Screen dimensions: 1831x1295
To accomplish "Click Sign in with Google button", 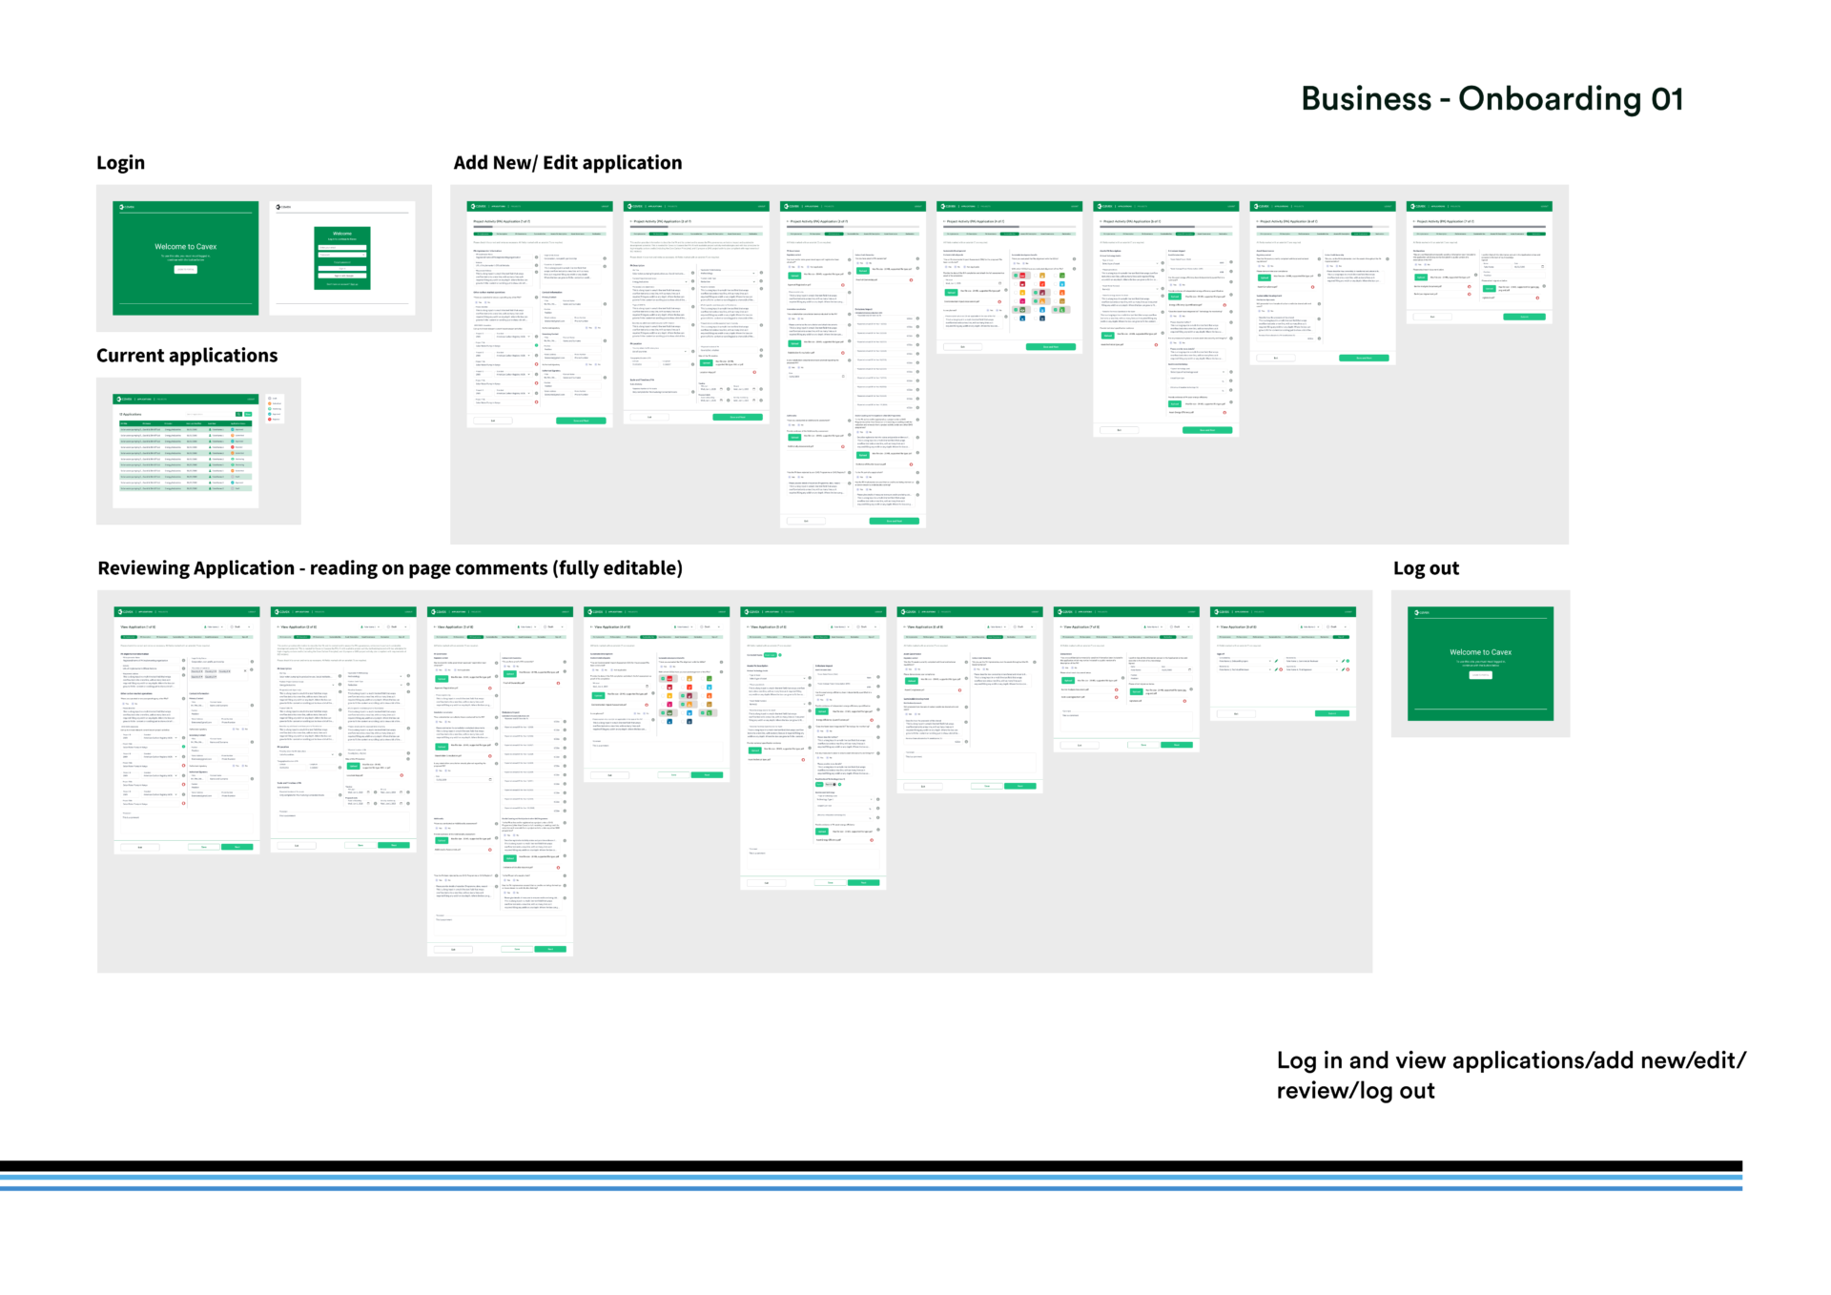I will [x=342, y=276].
